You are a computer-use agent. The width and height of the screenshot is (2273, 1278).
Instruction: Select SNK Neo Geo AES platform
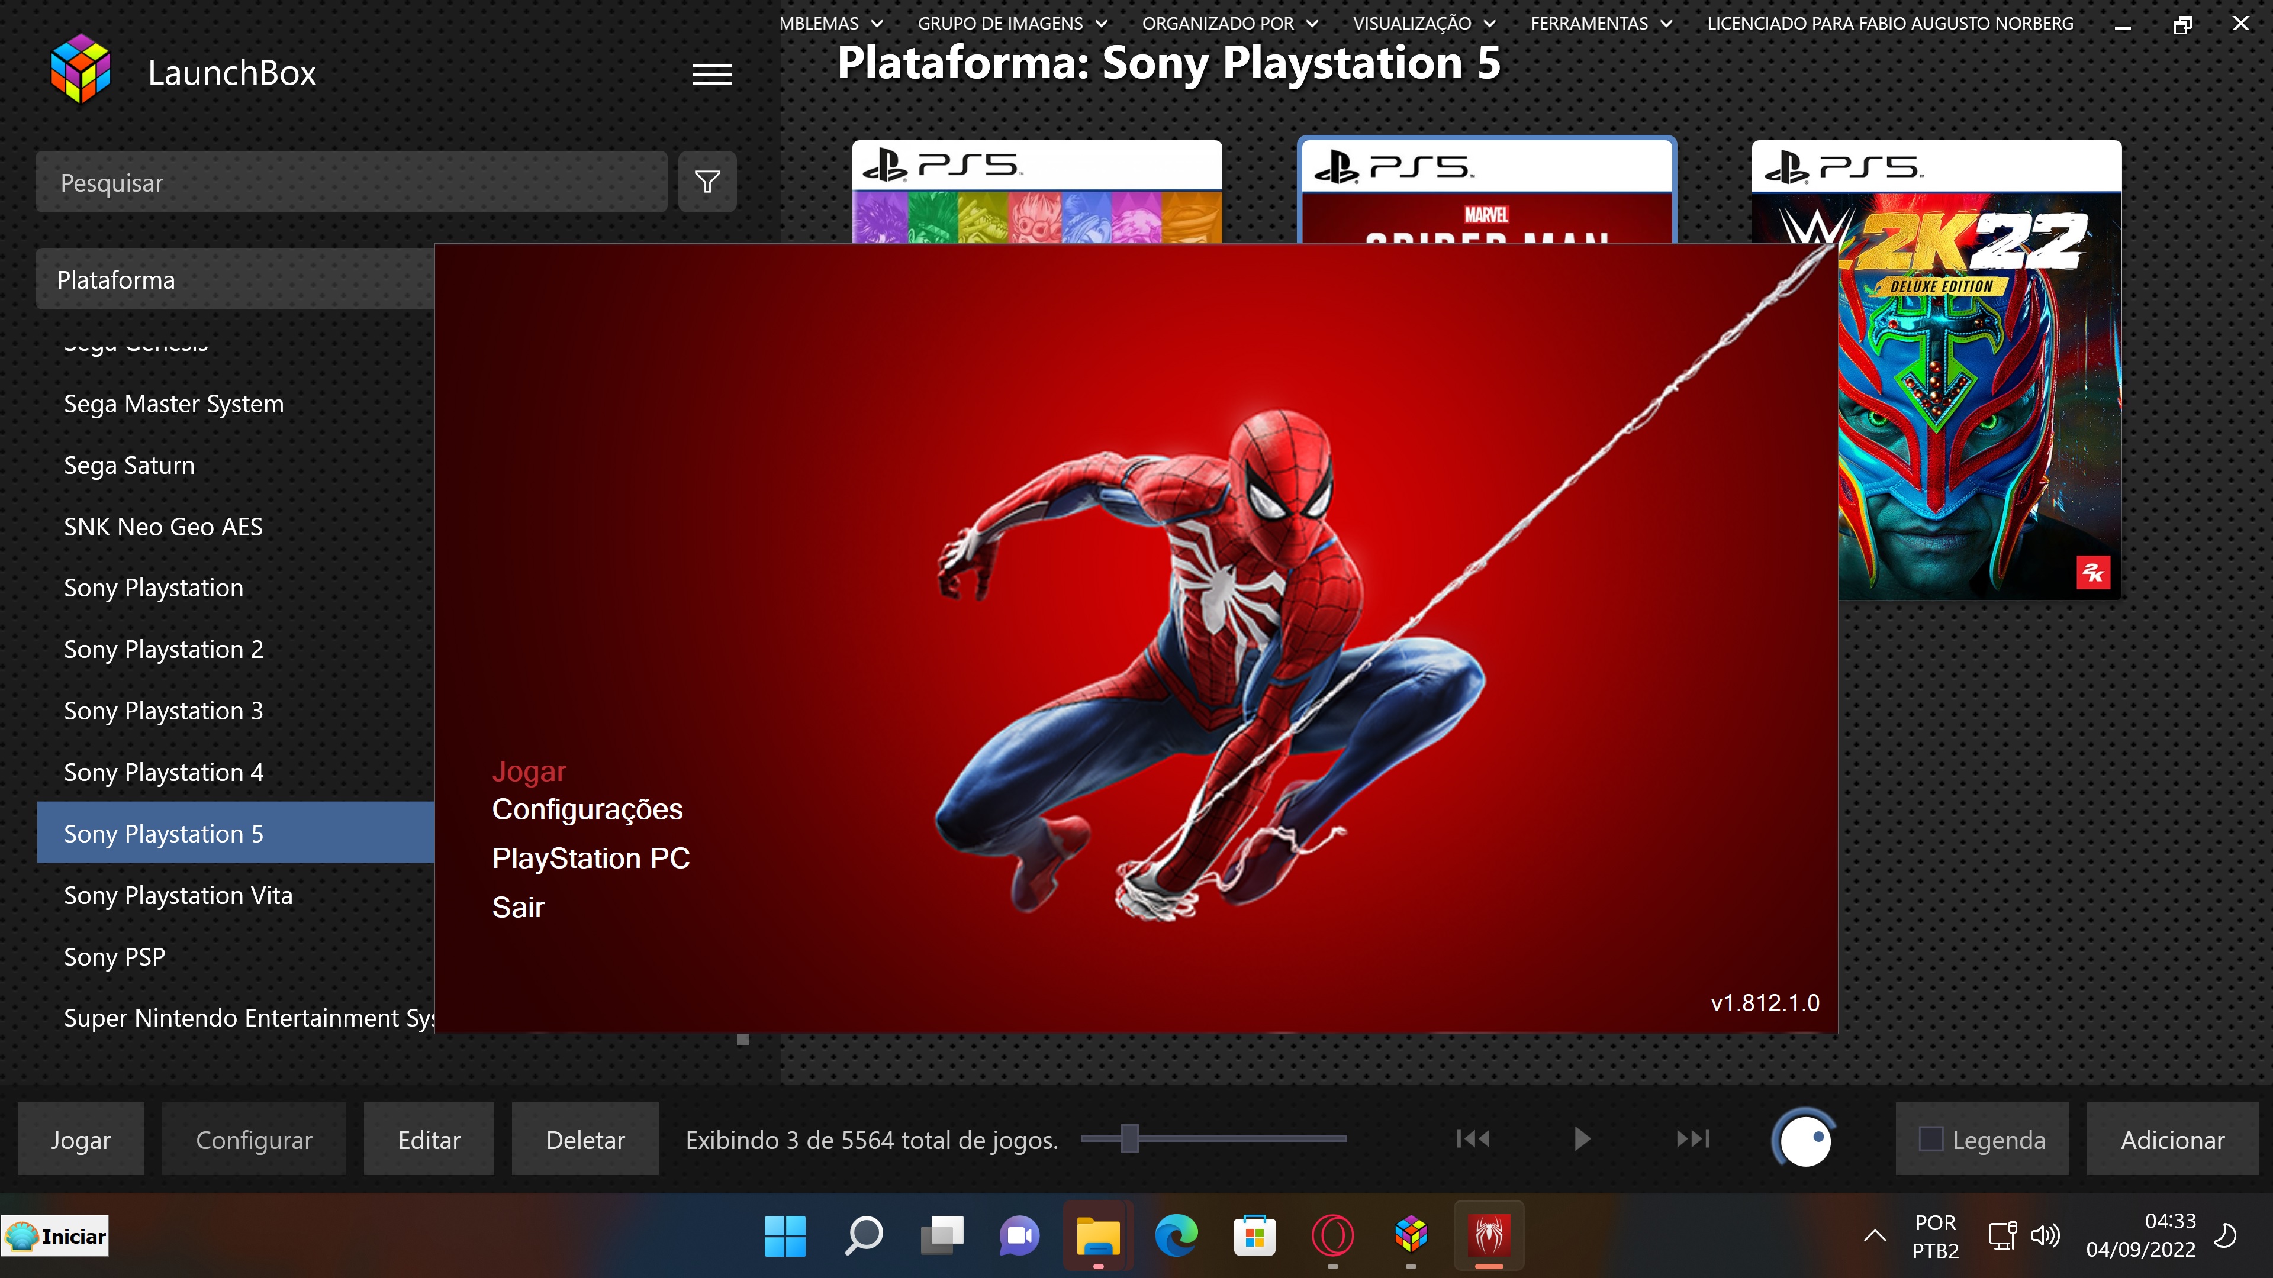[x=163, y=527]
